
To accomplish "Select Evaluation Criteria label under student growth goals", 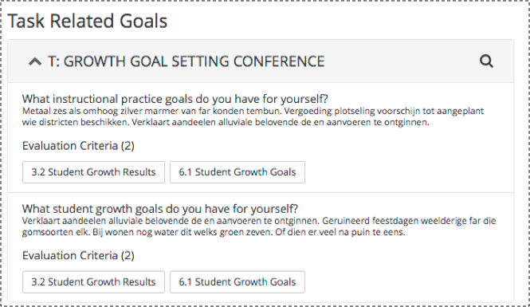I will [78, 256].
